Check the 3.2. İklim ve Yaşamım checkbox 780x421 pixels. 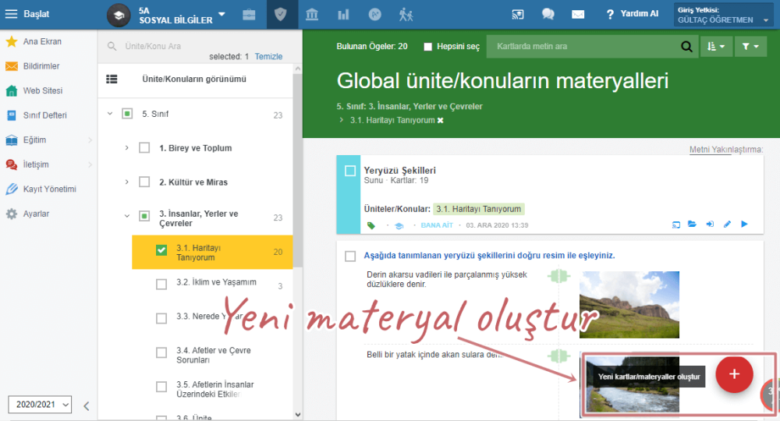pyautogui.click(x=161, y=285)
